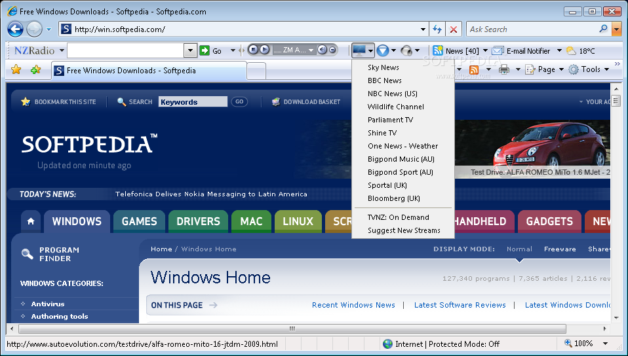
Task: Click the minus button at radio player end
Action: (x=332, y=50)
